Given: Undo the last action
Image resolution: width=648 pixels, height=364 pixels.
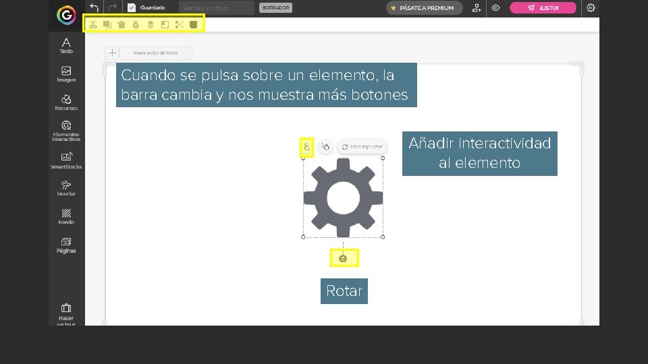Looking at the screenshot, I should [x=94, y=7].
